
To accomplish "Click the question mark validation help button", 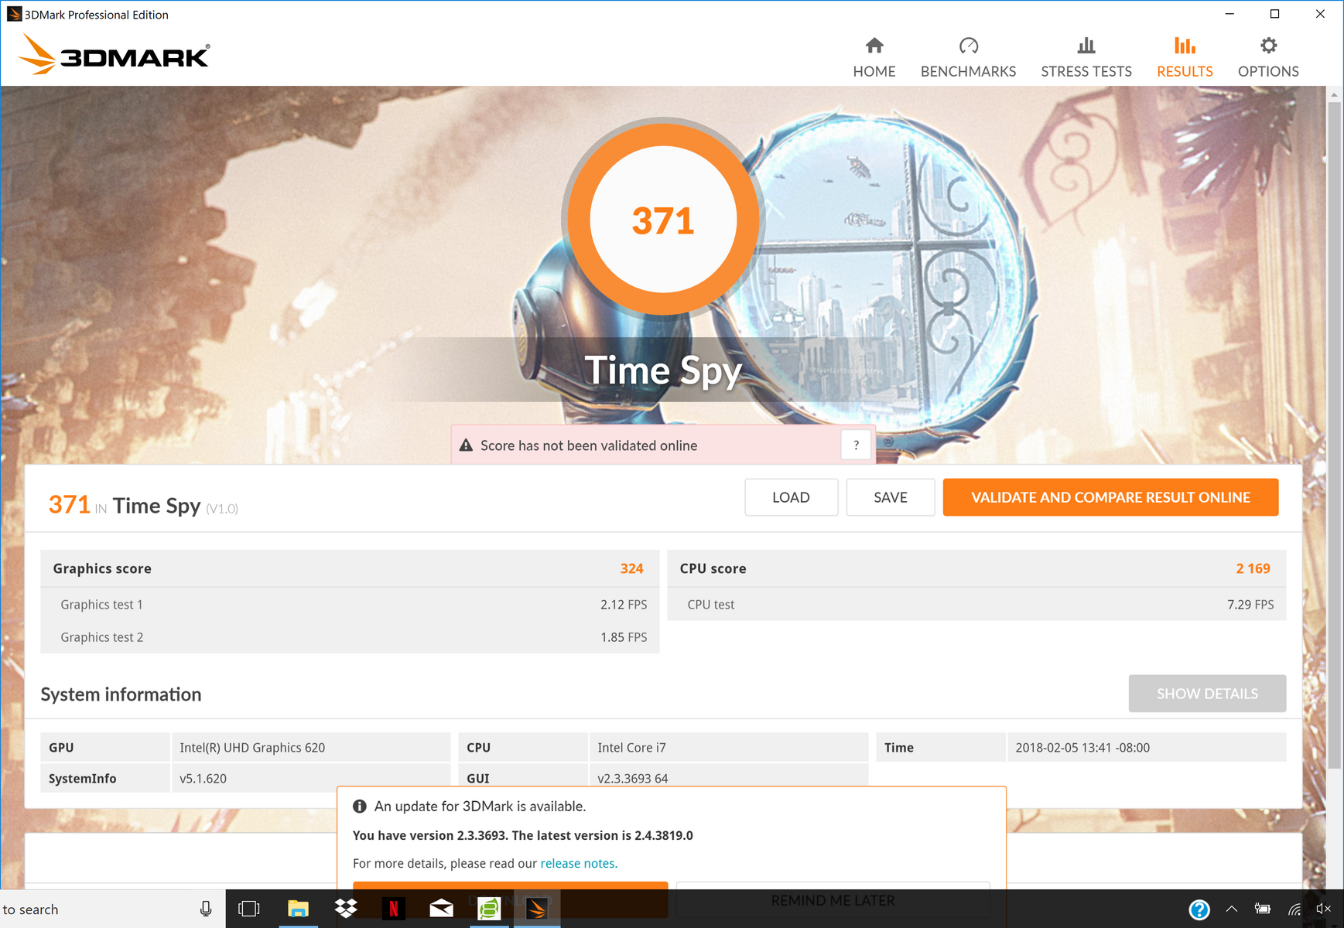I will (x=856, y=445).
